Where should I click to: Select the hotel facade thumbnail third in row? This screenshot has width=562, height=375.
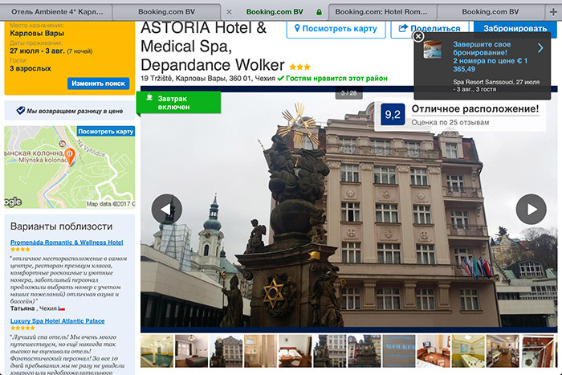click(226, 351)
